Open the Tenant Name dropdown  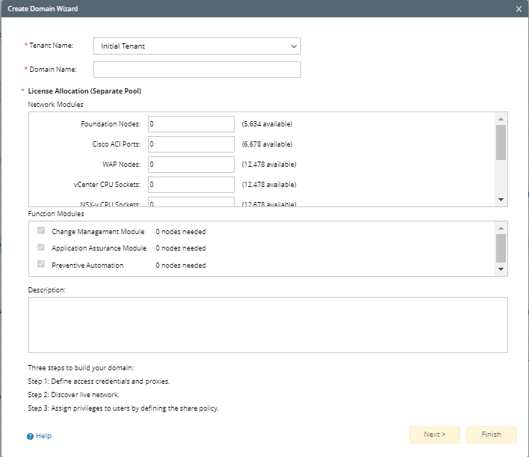tap(197, 46)
